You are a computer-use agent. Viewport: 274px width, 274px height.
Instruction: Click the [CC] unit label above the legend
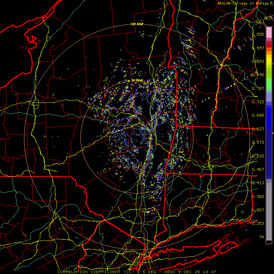pyautogui.click(x=260, y=21)
